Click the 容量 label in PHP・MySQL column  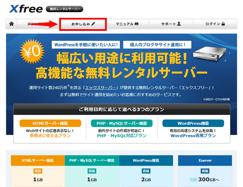pyautogui.click(x=92, y=171)
